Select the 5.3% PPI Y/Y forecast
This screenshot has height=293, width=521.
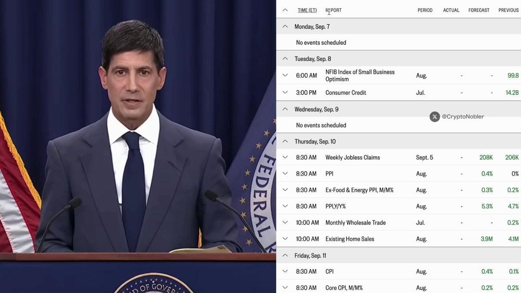(x=487, y=206)
